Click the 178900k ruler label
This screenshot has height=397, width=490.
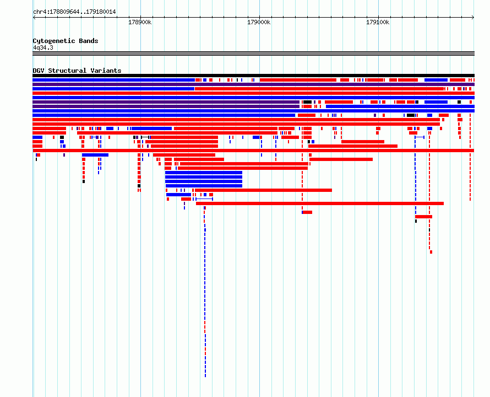pos(140,22)
